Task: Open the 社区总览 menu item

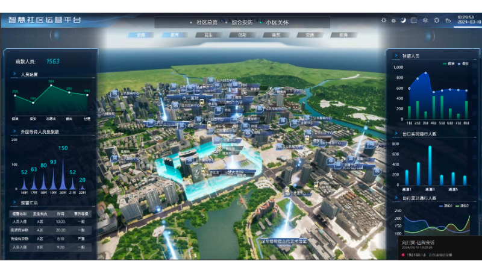Action: (207, 22)
